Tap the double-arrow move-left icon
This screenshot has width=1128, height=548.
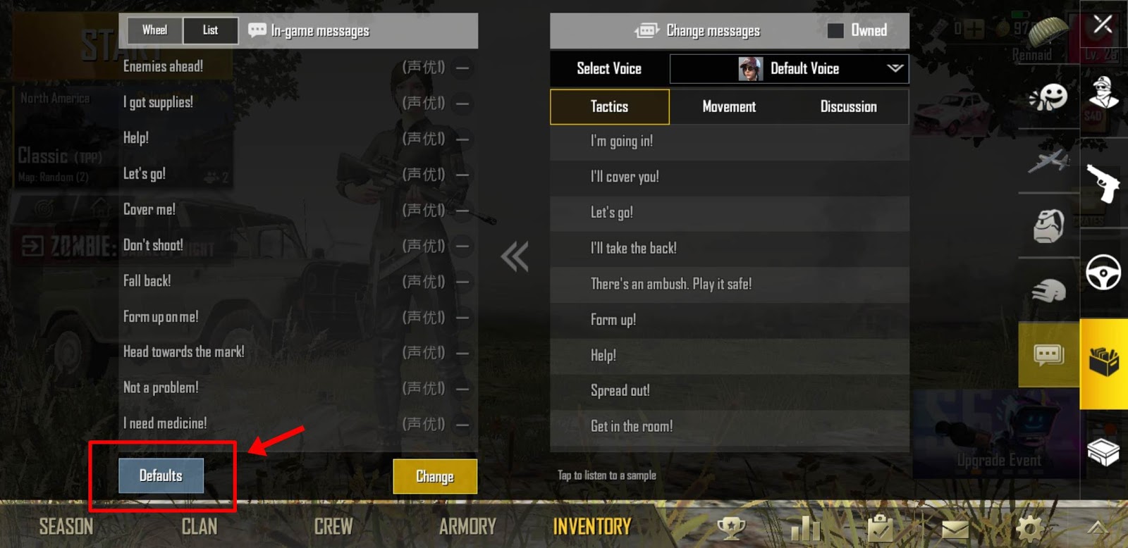coord(515,257)
